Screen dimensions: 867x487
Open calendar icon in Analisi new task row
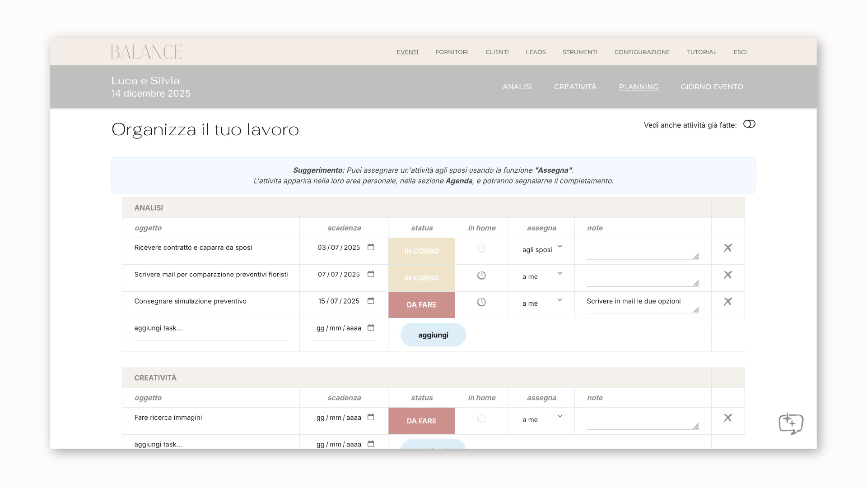point(371,328)
